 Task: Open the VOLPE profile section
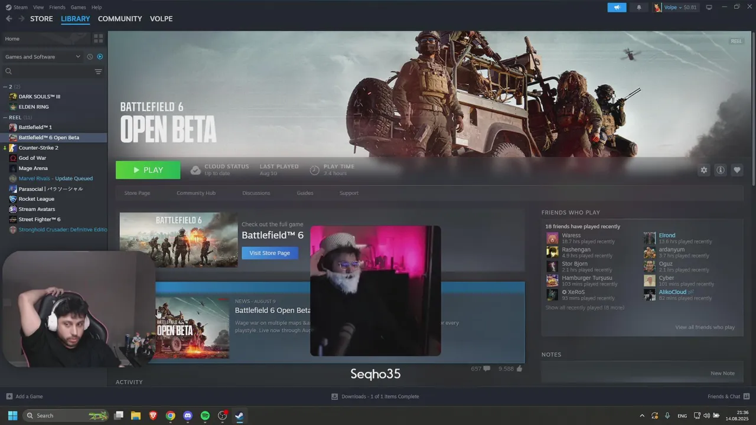pyautogui.click(x=161, y=19)
